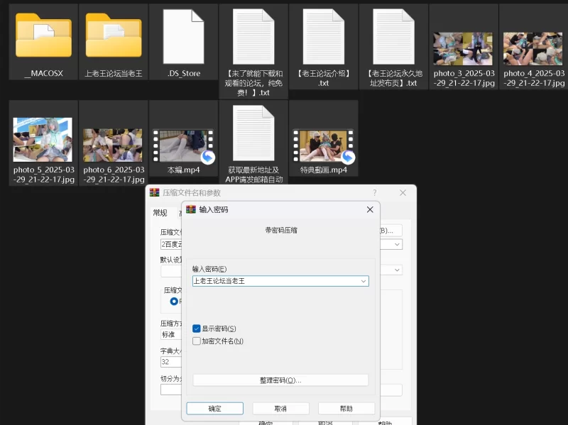This screenshot has height=425, width=568.
Task: Click the 整理密码(O)... button
Action: tap(280, 380)
